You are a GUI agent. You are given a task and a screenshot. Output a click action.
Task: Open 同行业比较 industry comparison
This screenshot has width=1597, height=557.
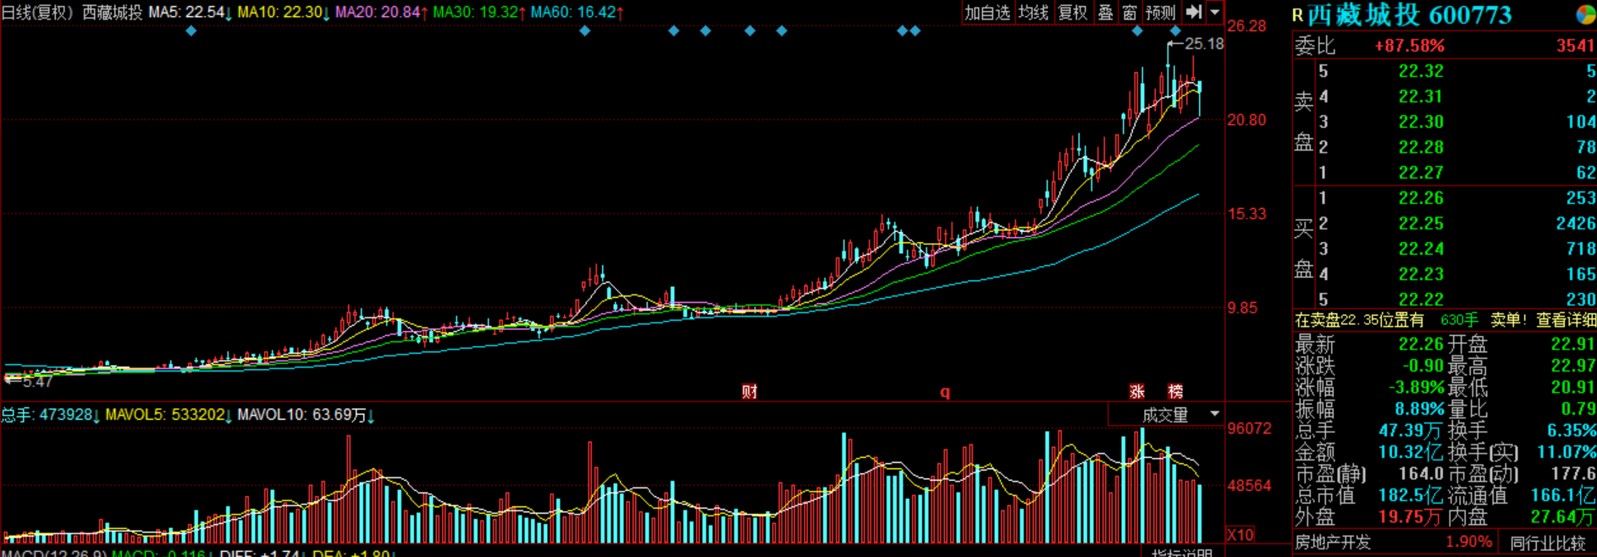click(1547, 543)
